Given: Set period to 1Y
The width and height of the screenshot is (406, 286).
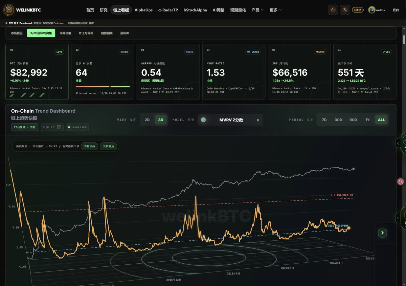Looking at the screenshot, I should (x=367, y=120).
